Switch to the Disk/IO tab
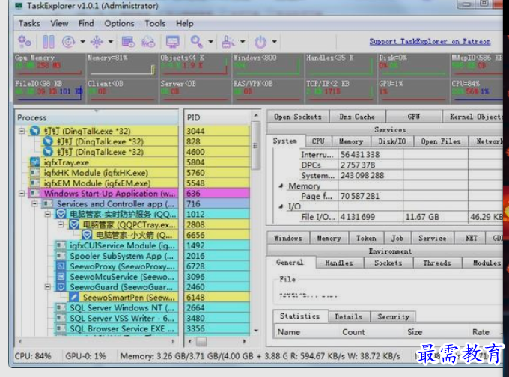Screen dimensions: 509x377 point(392,141)
